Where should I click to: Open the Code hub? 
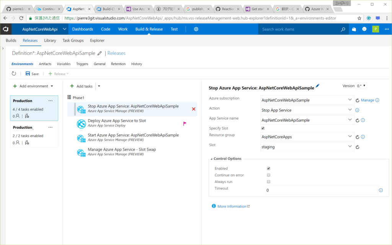(x=106, y=29)
